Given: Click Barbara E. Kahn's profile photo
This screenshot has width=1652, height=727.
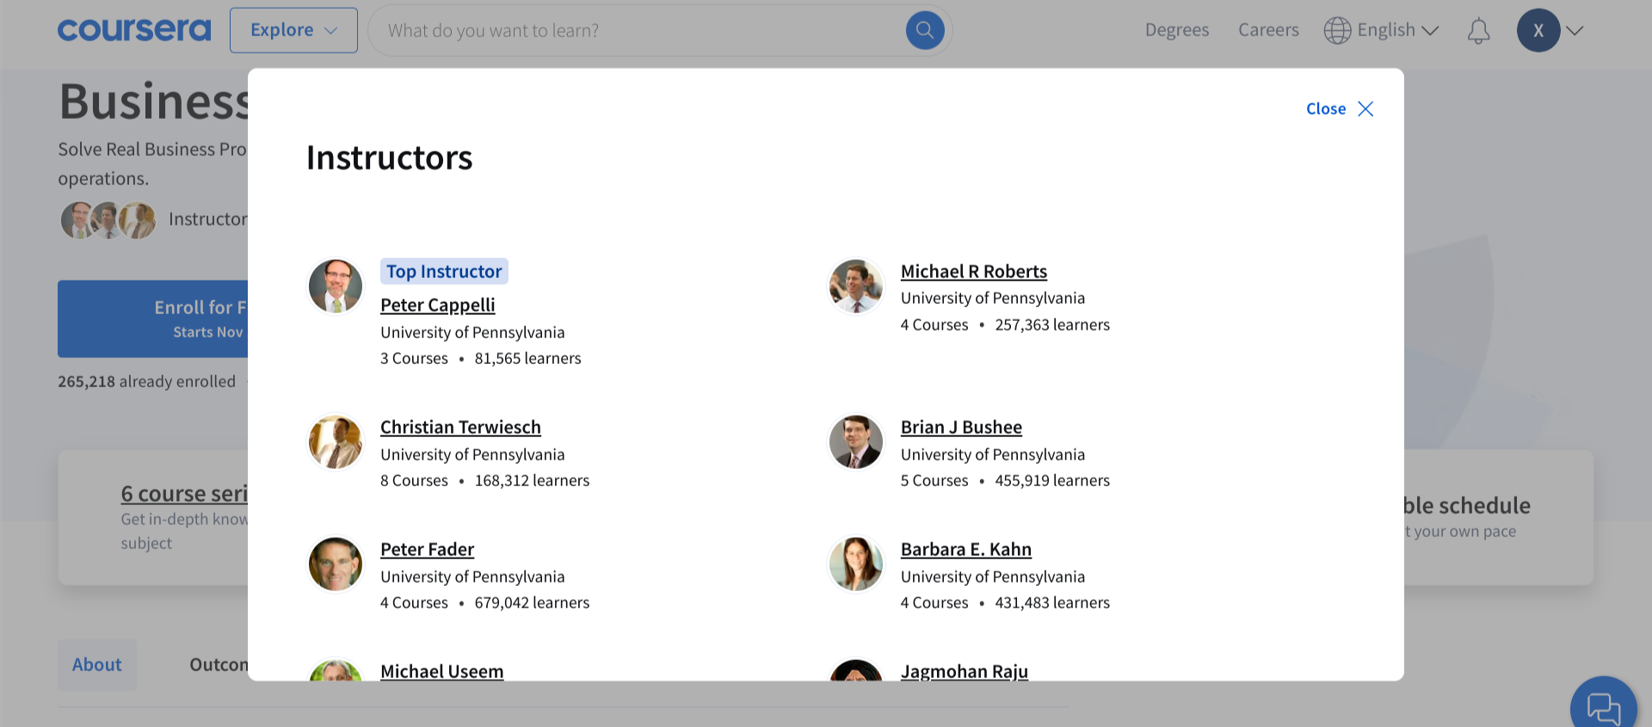Looking at the screenshot, I should click(x=855, y=564).
